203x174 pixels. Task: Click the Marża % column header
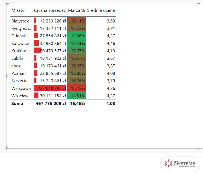(77, 10)
